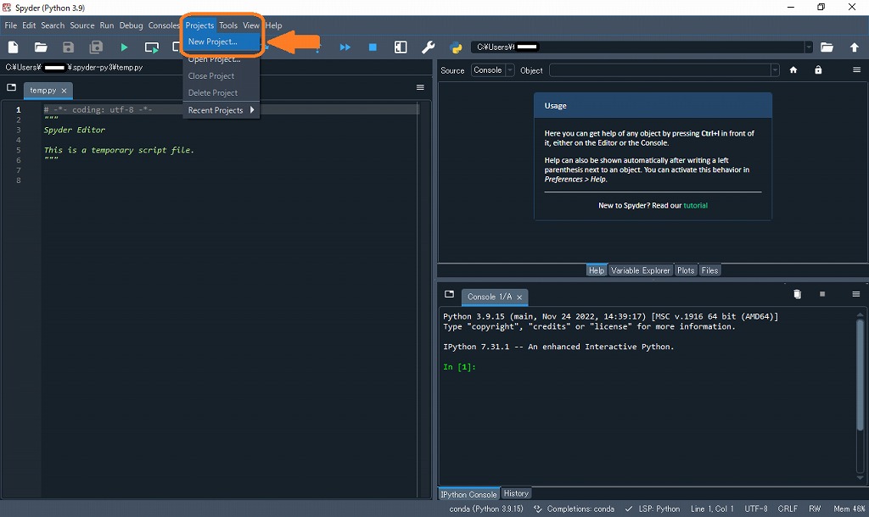This screenshot has width=869, height=517.
Task: Open the View menu
Action: click(x=250, y=25)
